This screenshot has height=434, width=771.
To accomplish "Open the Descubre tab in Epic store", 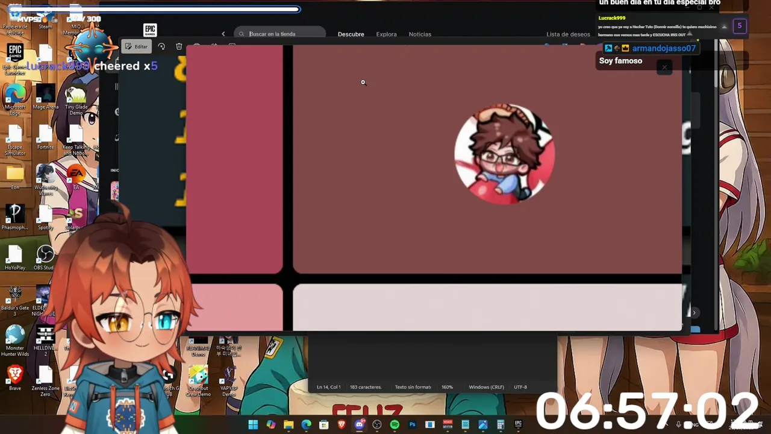I will pyautogui.click(x=351, y=34).
